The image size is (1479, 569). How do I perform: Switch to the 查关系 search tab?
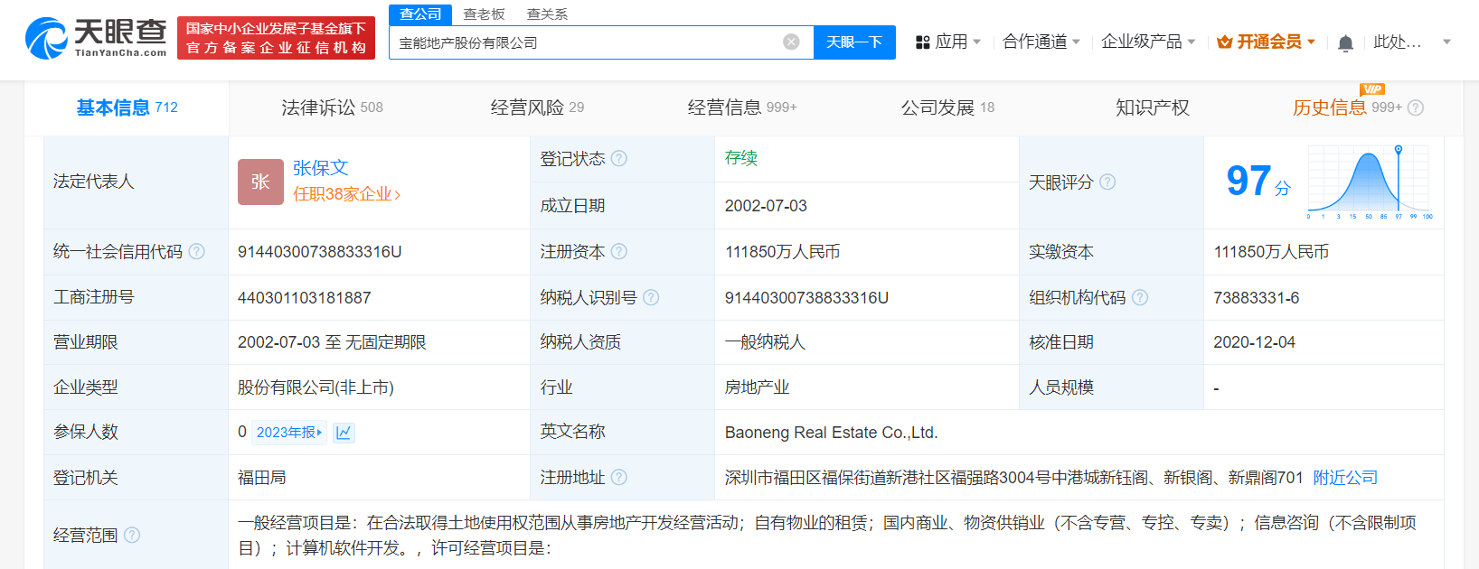pos(547,14)
